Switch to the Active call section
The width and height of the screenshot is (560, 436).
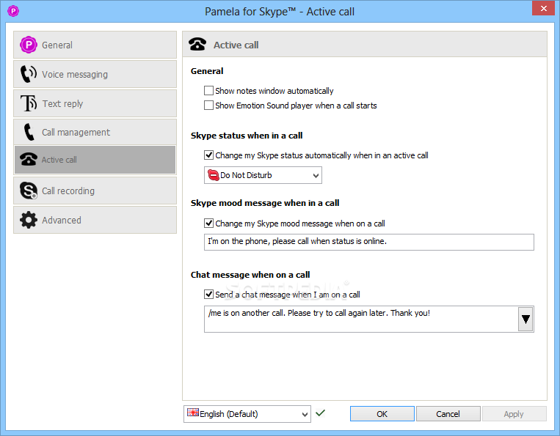(x=95, y=160)
